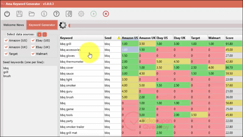
Task: Disable the Walmart data source checkbox
Action: point(33,54)
